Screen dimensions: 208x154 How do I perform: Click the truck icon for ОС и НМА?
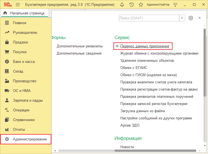pos(7,91)
